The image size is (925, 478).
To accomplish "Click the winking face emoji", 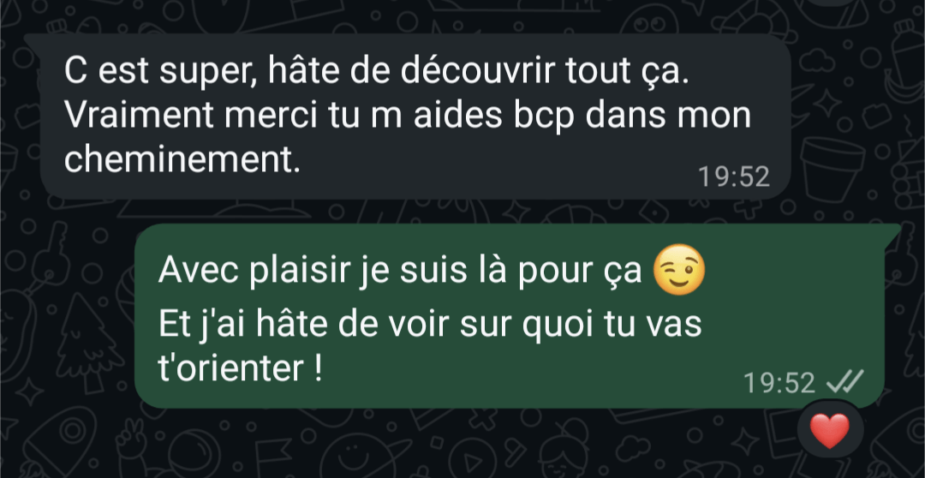I will tap(679, 270).
